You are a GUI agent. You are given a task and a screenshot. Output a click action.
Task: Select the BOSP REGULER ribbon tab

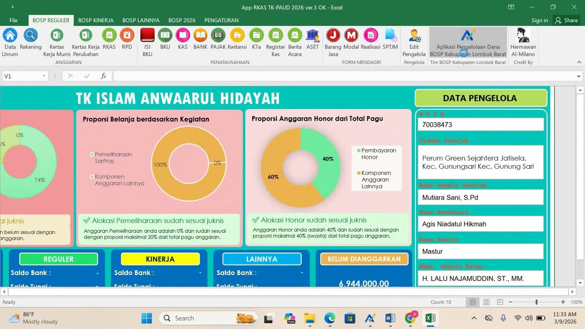pyautogui.click(x=51, y=20)
